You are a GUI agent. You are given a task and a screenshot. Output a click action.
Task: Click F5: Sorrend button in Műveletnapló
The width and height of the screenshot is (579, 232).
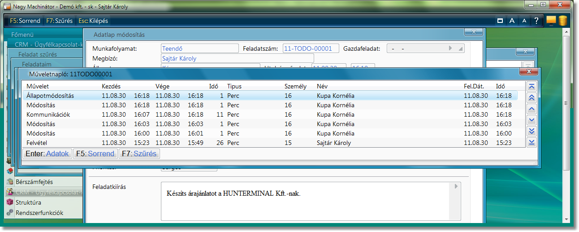click(x=95, y=154)
